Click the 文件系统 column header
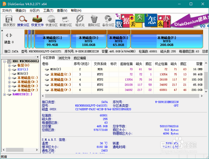The image size is (209, 159). pyautogui.click(x=100, y=64)
